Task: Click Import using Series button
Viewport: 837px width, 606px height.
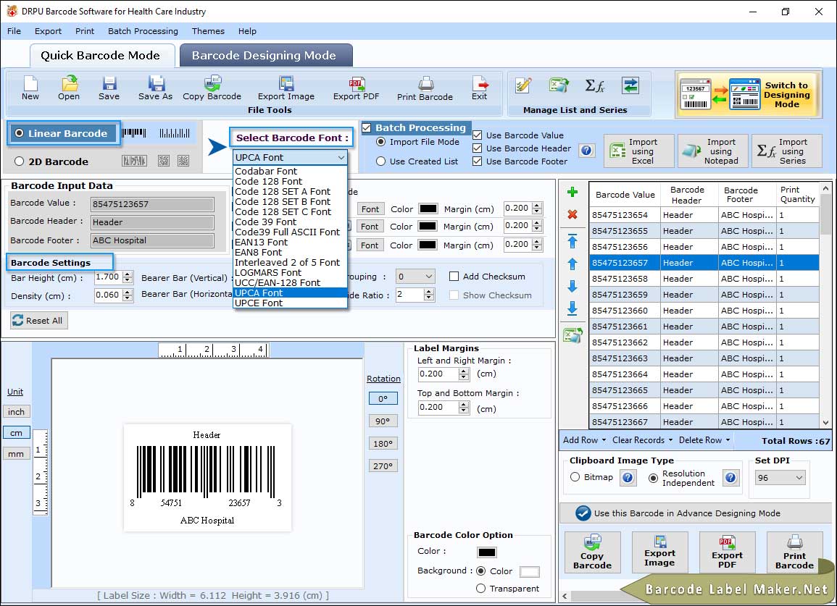Action: coord(787,151)
